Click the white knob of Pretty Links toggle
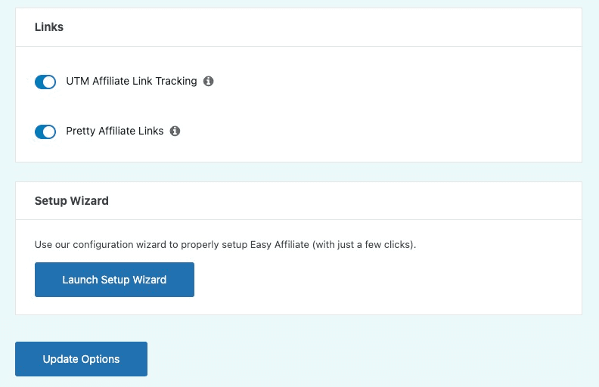 49,132
